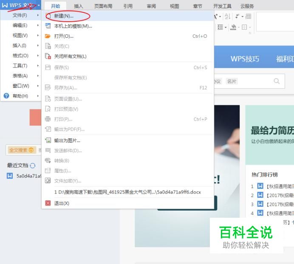
Task: Click the 最给力简历 template banner
Action: 270,135
